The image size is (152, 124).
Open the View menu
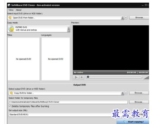[x=11, y=10]
